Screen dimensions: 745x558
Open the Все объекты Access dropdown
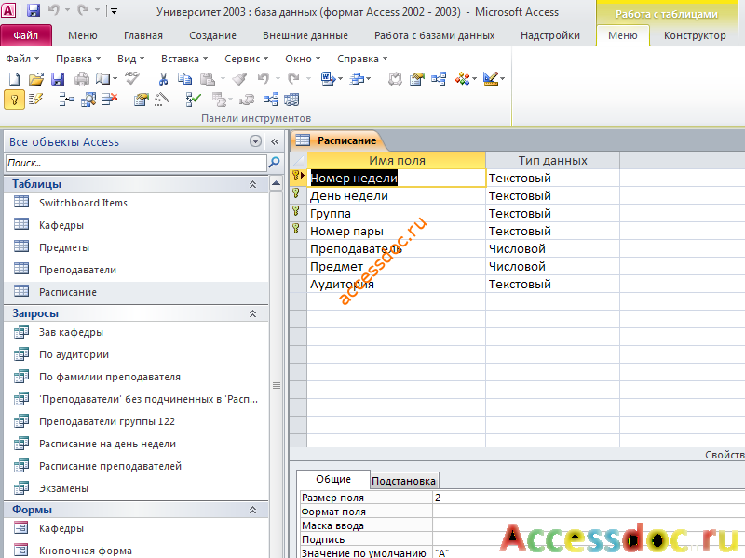click(255, 141)
